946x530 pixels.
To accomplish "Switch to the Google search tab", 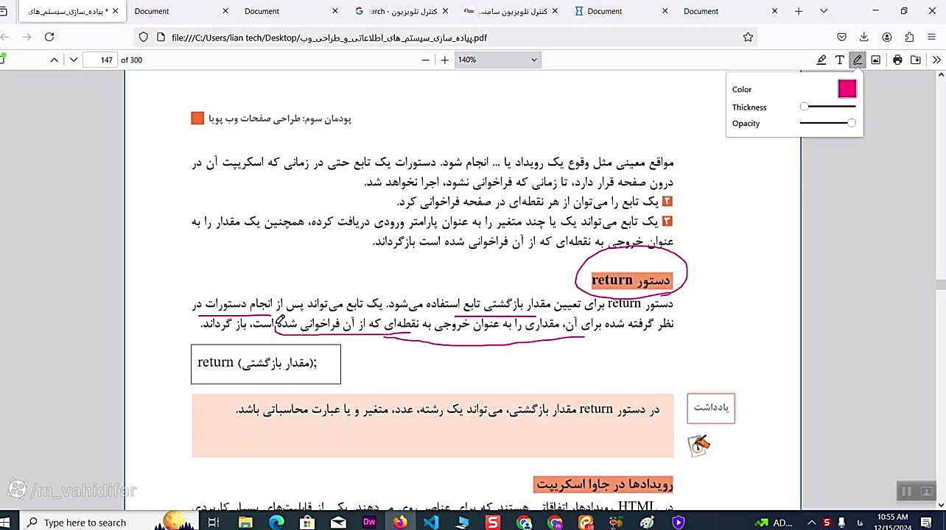I will [x=399, y=11].
